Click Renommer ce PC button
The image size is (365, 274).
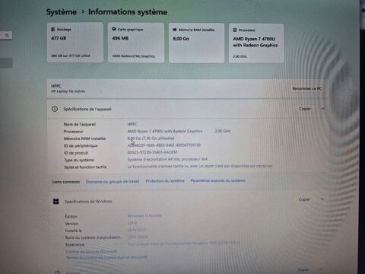click(x=306, y=88)
